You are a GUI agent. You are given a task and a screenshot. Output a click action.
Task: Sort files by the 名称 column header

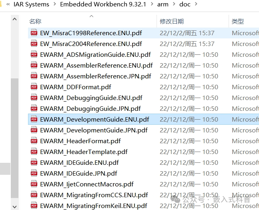coord(35,22)
